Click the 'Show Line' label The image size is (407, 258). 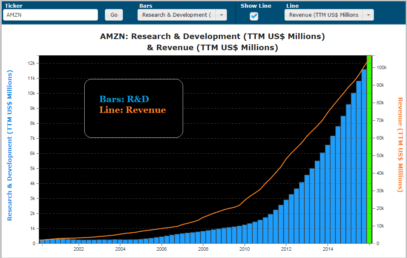pyautogui.click(x=256, y=6)
